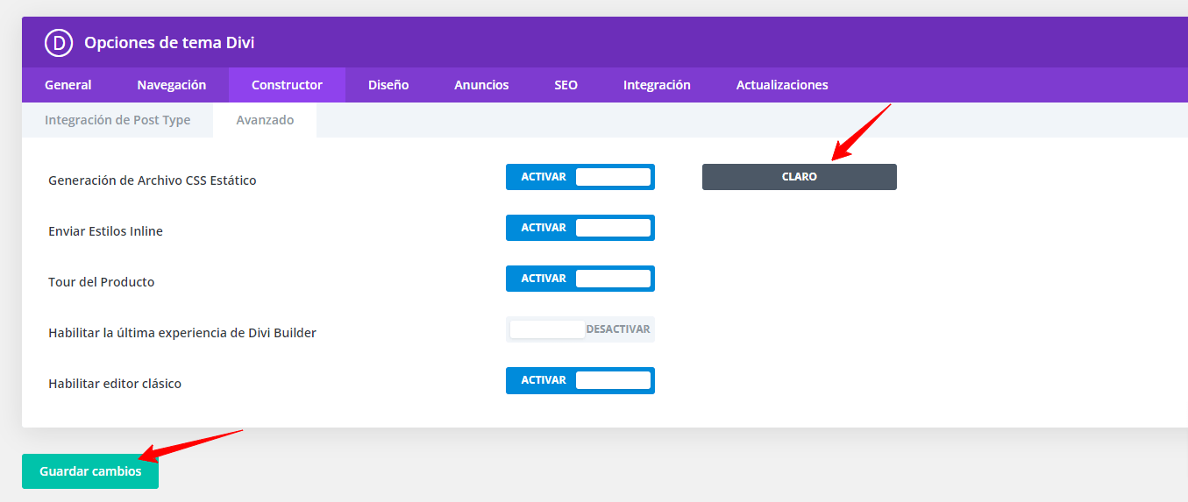This screenshot has width=1188, height=502.
Task: Select the Avanzado subtab
Action: [265, 120]
